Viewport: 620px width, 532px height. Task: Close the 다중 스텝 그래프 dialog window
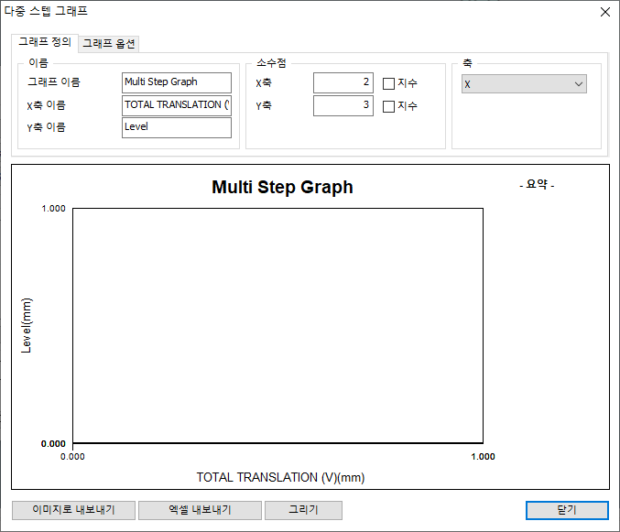604,12
